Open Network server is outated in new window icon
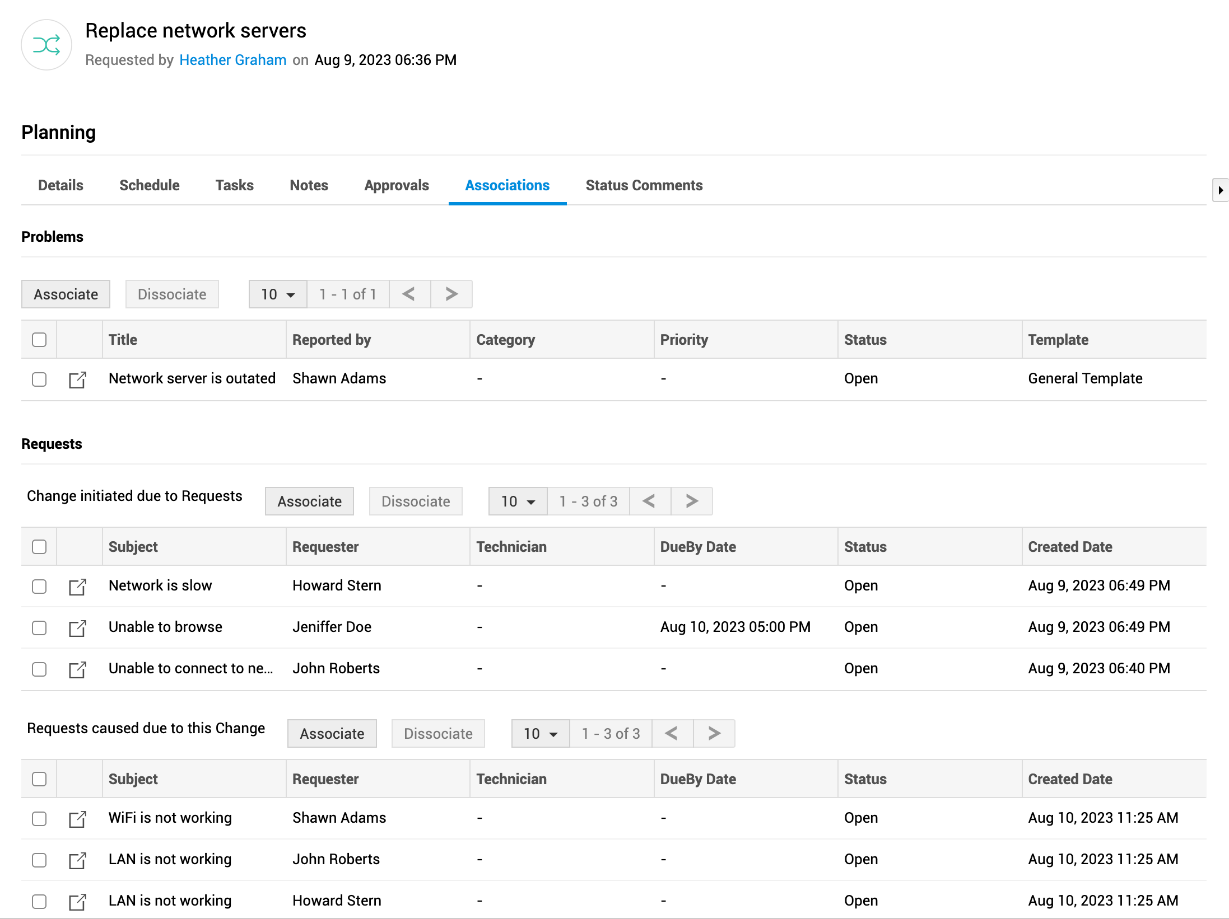The image size is (1229, 919). (x=77, y=379)
